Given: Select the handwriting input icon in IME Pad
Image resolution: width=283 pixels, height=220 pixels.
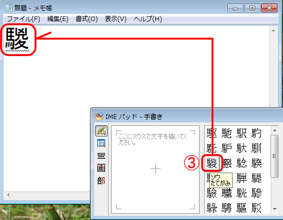Looking at the screenshot, I should [101, 131].
